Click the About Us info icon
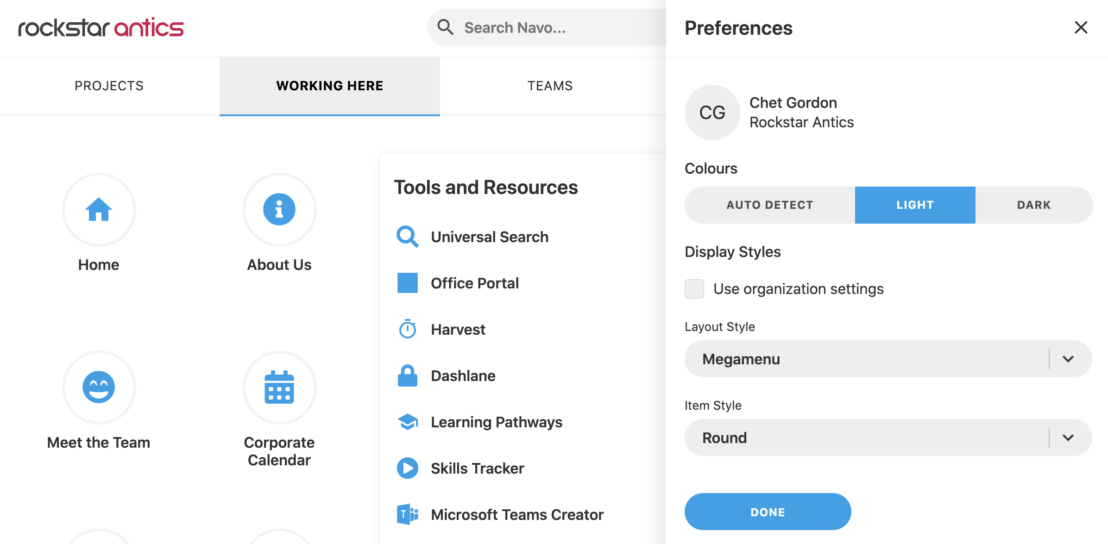The image size is (1108, 544). pos(279,210)
